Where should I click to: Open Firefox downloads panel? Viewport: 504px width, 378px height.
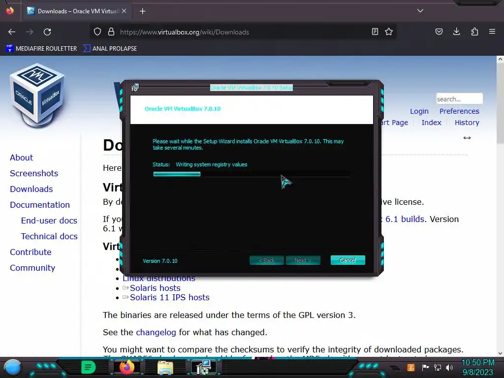pos(456,31)
